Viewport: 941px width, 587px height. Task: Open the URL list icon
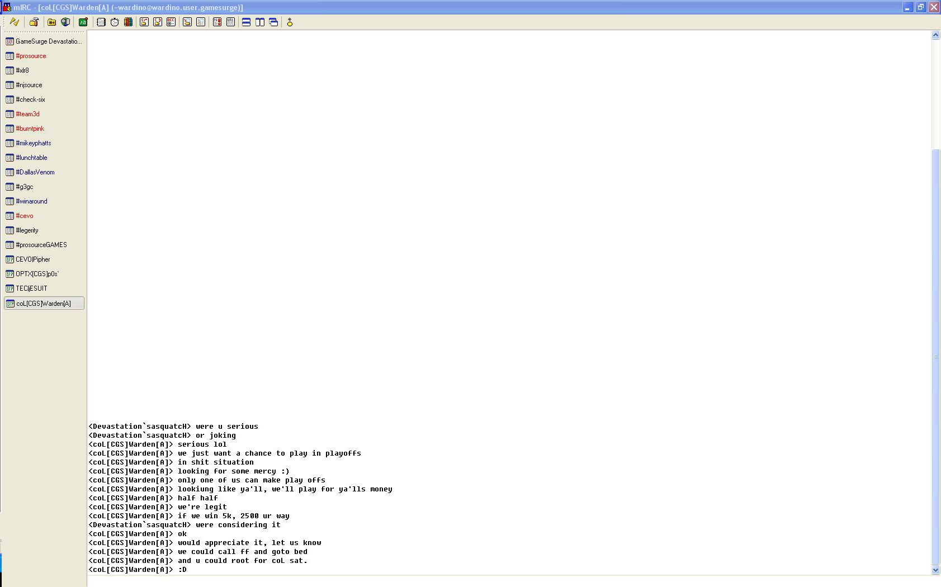click(230, 22)
